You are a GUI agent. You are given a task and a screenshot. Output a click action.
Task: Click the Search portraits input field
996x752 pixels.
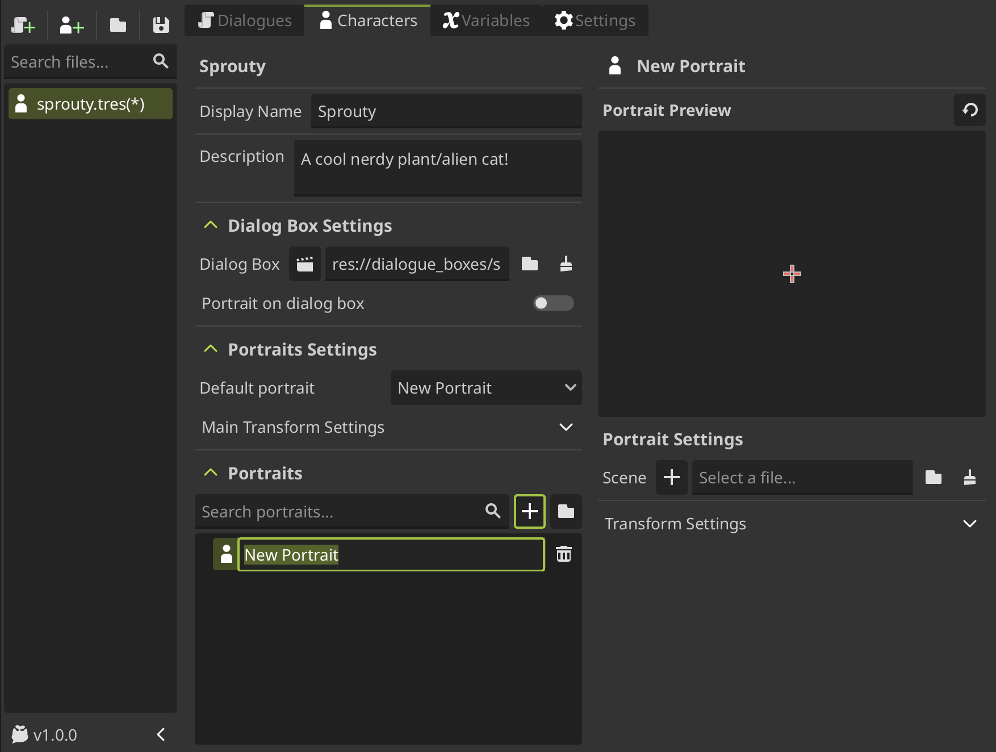click(x=341, y=512)
